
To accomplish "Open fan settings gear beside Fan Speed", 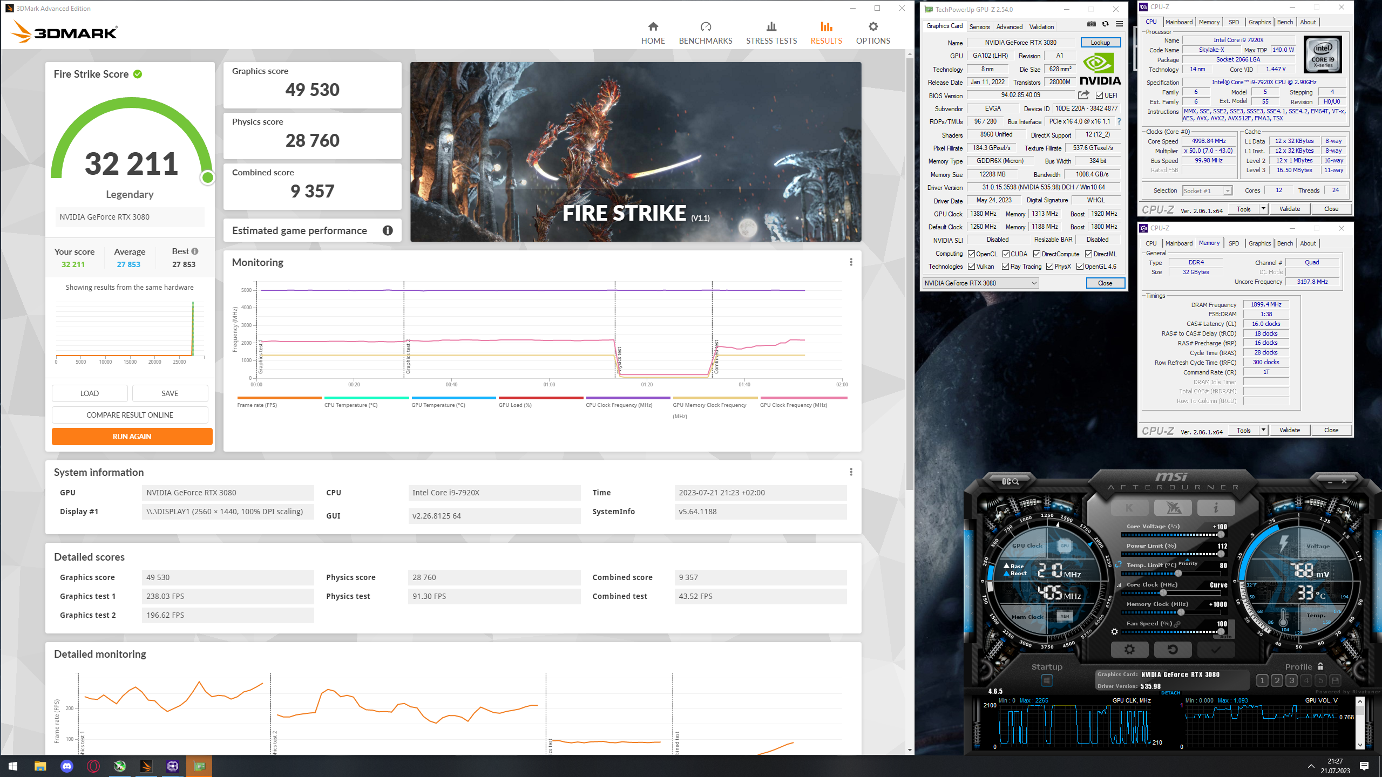I will pyautogui.click(x=1114, y=631).
